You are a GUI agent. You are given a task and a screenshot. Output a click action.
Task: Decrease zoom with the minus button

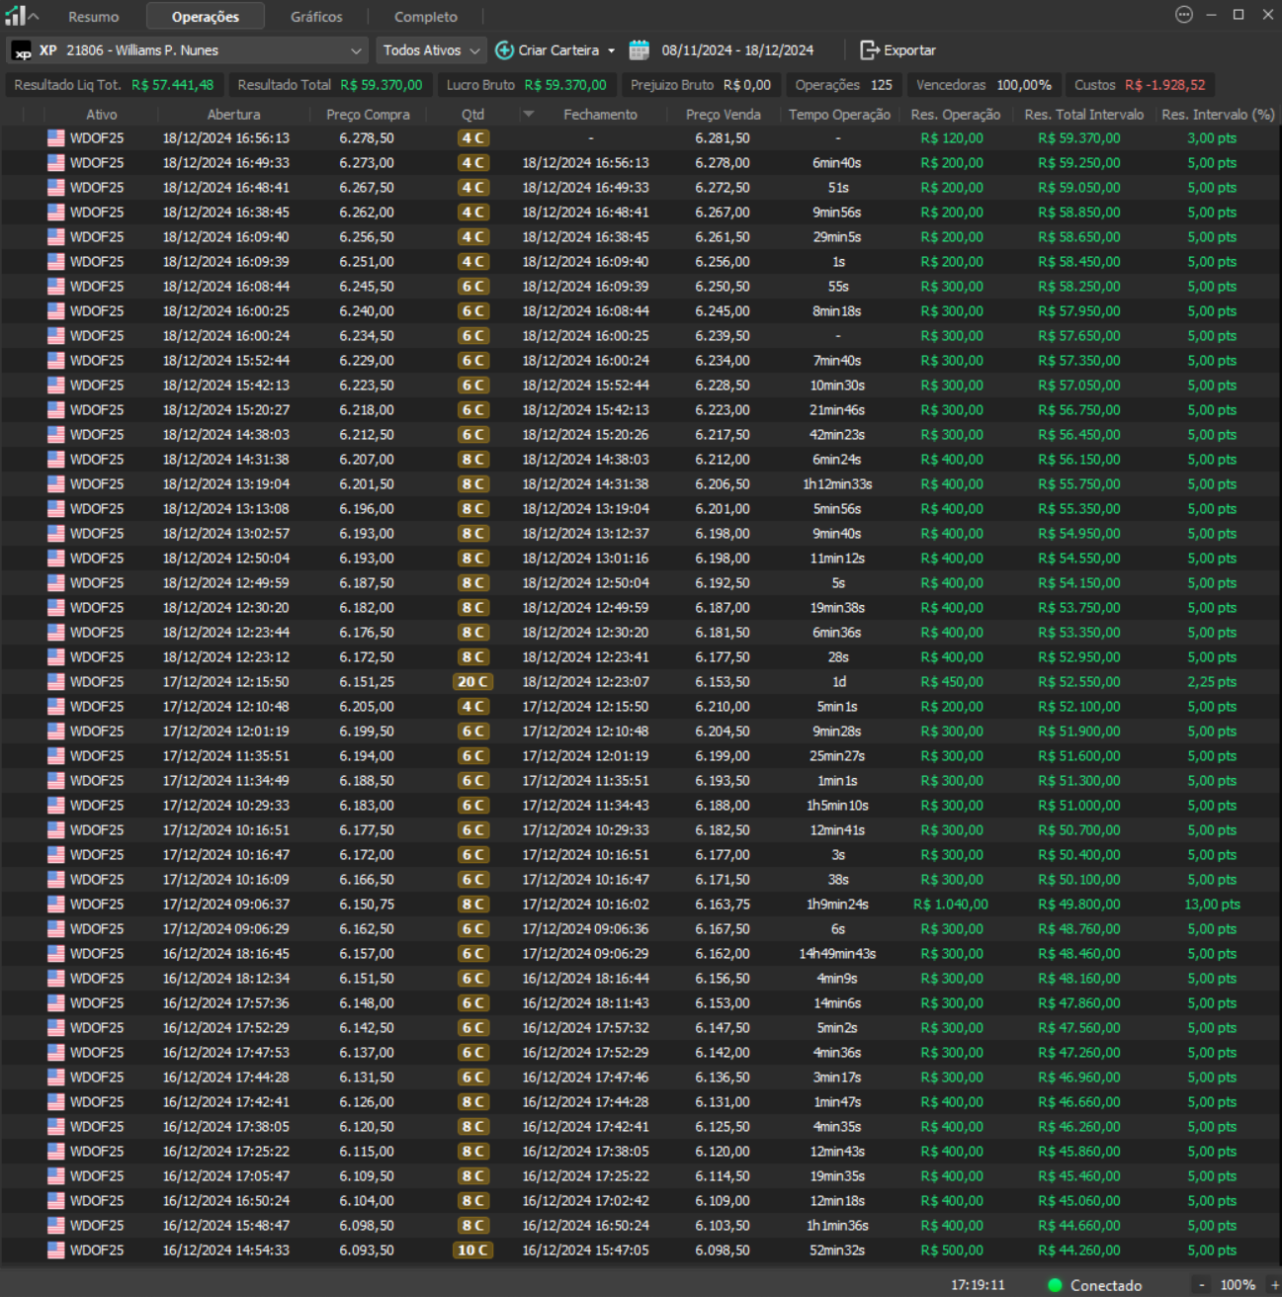[1202, 1285]
